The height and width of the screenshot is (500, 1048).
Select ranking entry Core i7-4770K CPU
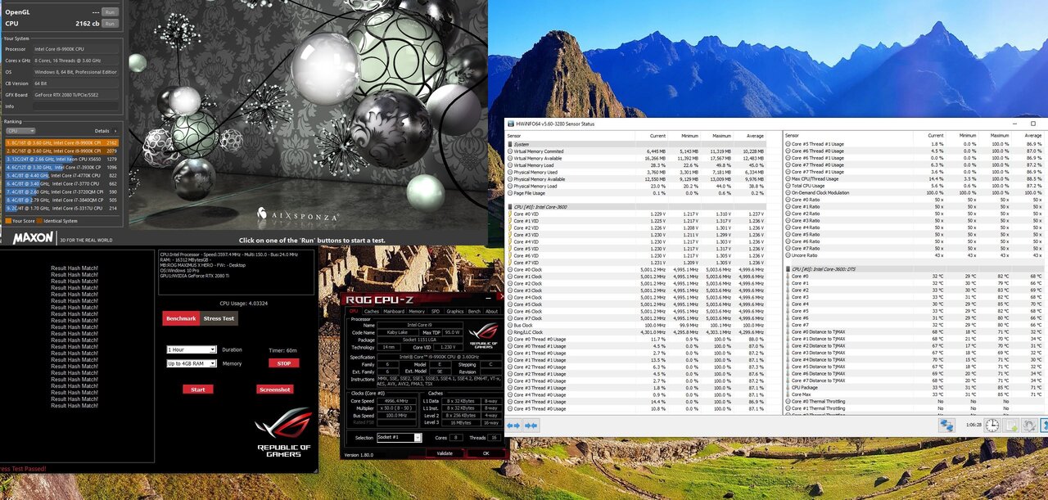pos(62,175)
